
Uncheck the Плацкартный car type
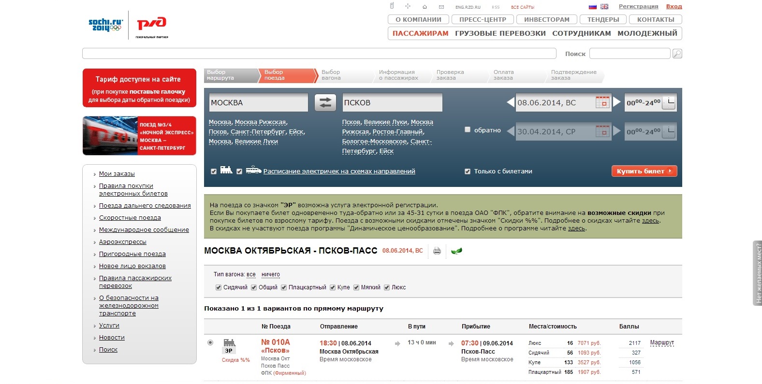284,287
